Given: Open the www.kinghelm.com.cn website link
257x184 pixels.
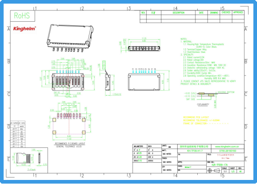Looking at the screenshot, I should coord(227,146).
